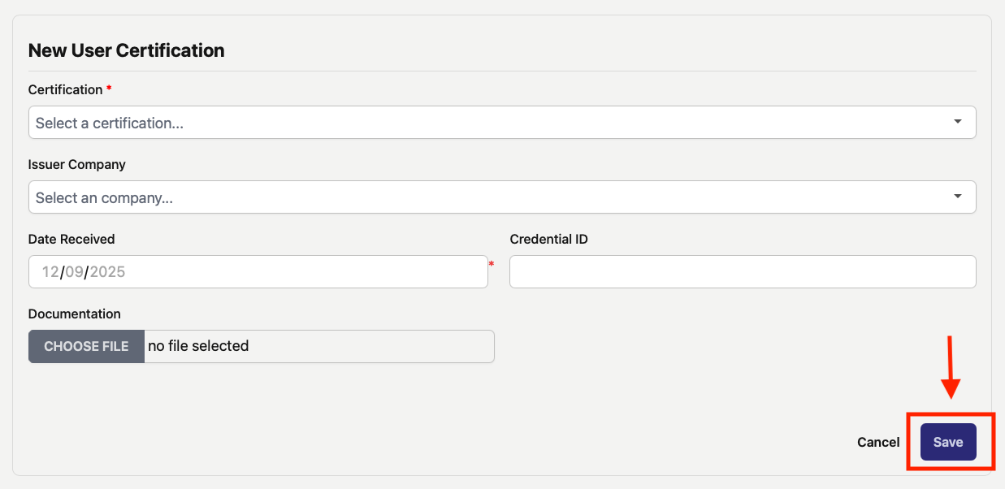Click the Certification field label

point(66,89)
